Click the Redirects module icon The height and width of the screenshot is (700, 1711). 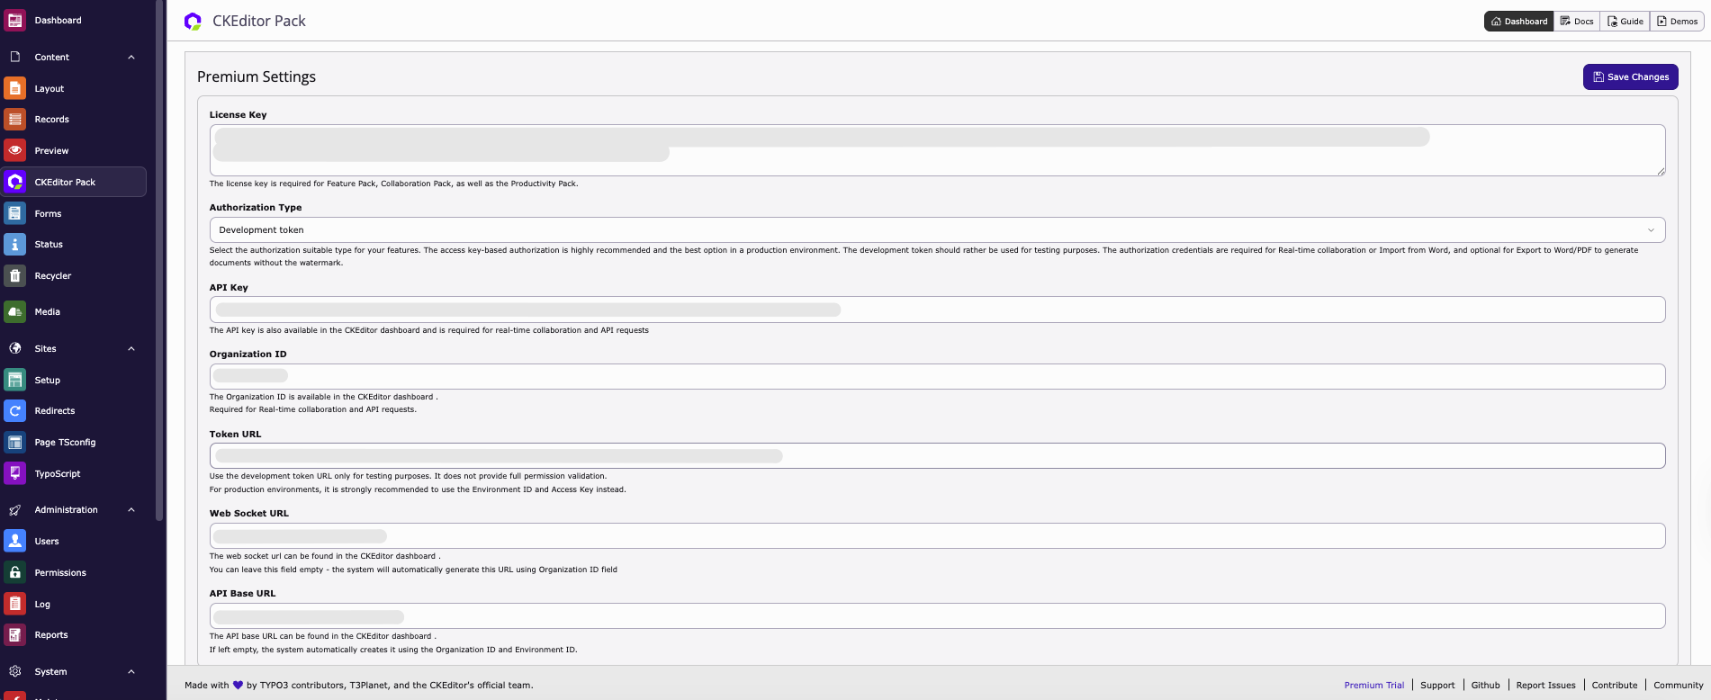pyautogui.click(x=15, y=410)
